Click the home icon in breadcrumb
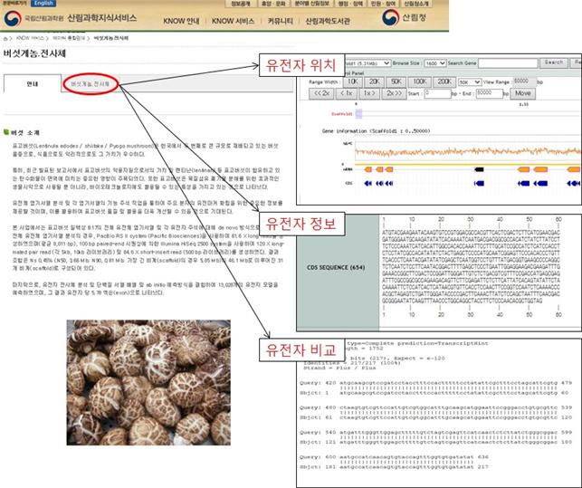The image size is (582, 488). (5, 38)
